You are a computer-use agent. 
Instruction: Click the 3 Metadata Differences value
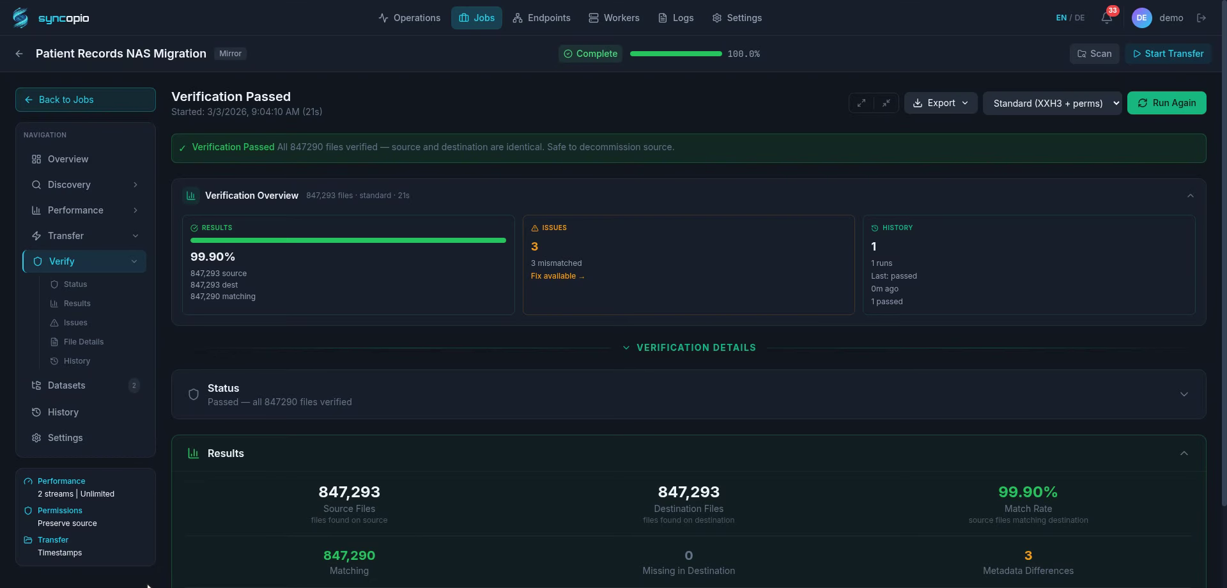pyautogui.click(x=1028, y=555)
